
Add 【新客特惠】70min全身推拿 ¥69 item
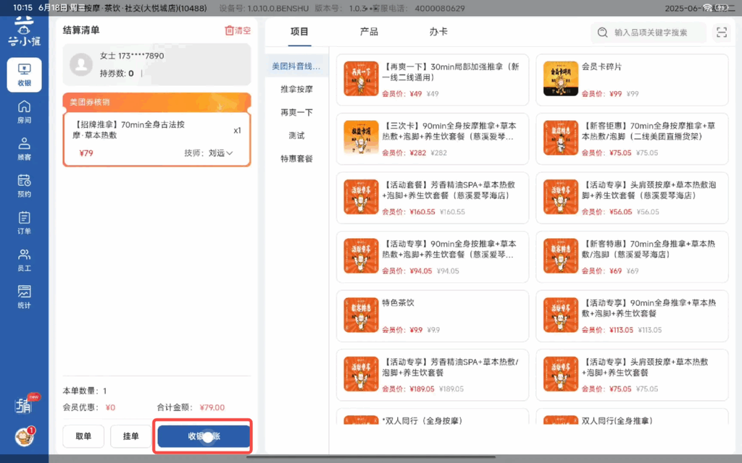click(632, 257)
